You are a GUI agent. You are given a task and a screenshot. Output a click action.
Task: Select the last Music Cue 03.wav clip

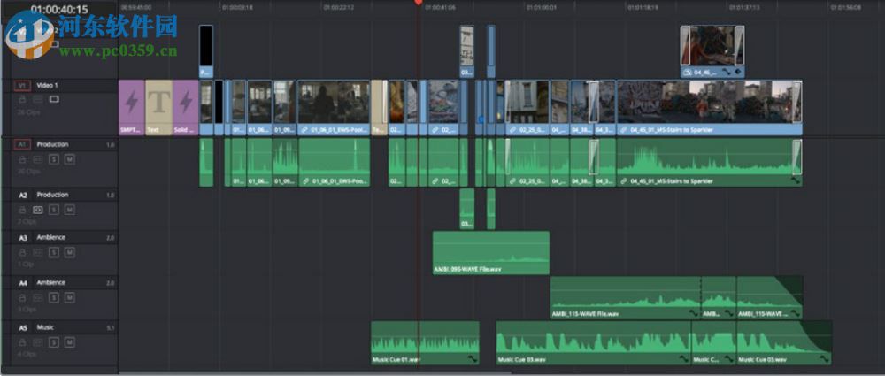coord(784,342)
